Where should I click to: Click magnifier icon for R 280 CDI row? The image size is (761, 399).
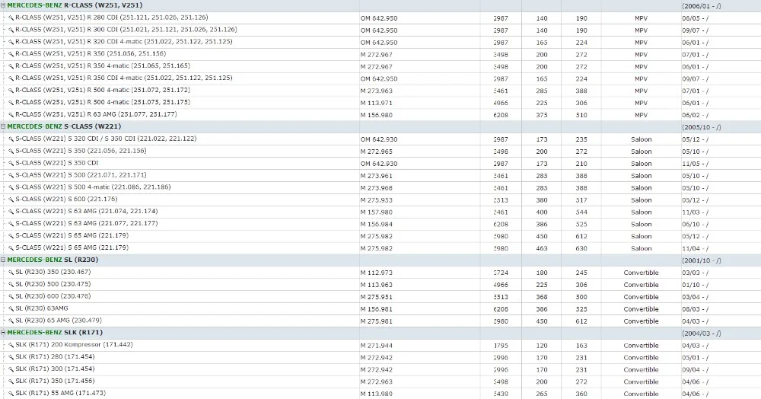tap(11, 18)
